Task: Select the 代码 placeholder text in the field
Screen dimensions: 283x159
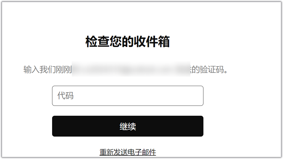Action: tap(65, 96)
